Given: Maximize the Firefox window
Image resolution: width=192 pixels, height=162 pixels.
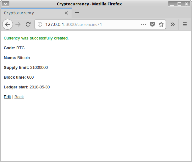Looking at the screenshot, I should coord(179,4).
